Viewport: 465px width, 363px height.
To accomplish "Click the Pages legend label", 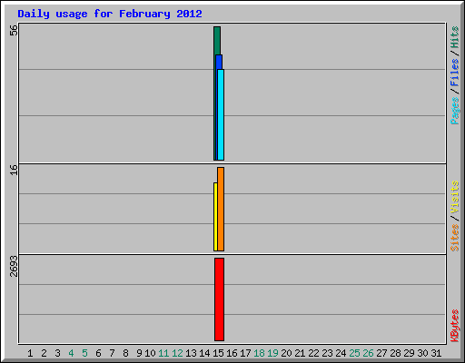I will [455, 111].
